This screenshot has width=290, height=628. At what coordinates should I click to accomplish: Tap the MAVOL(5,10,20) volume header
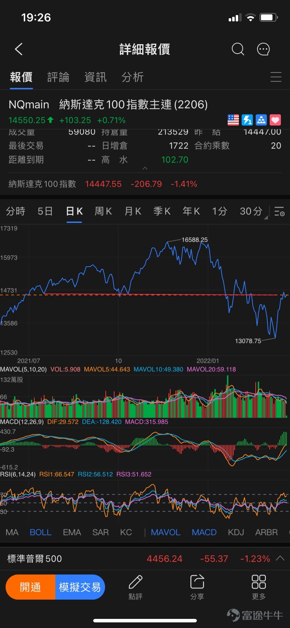point(23,369)
